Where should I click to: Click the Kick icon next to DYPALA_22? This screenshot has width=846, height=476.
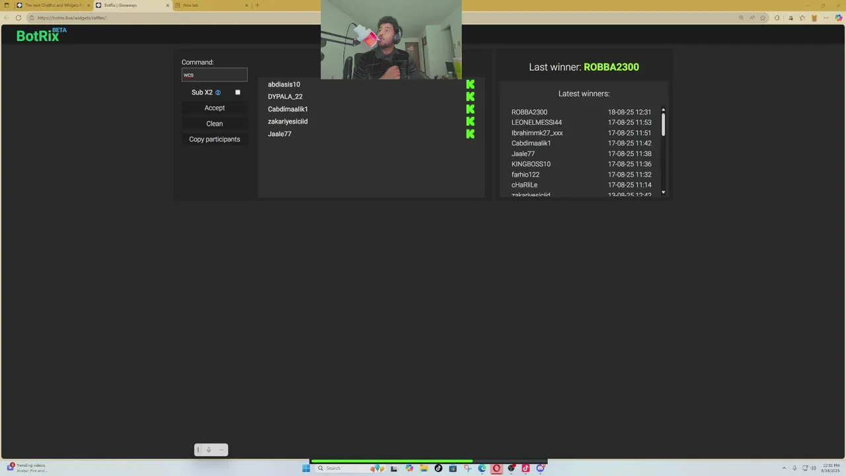click(470, 97)
